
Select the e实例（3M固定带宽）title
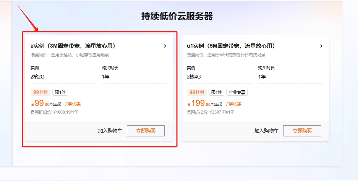point(73,46)
